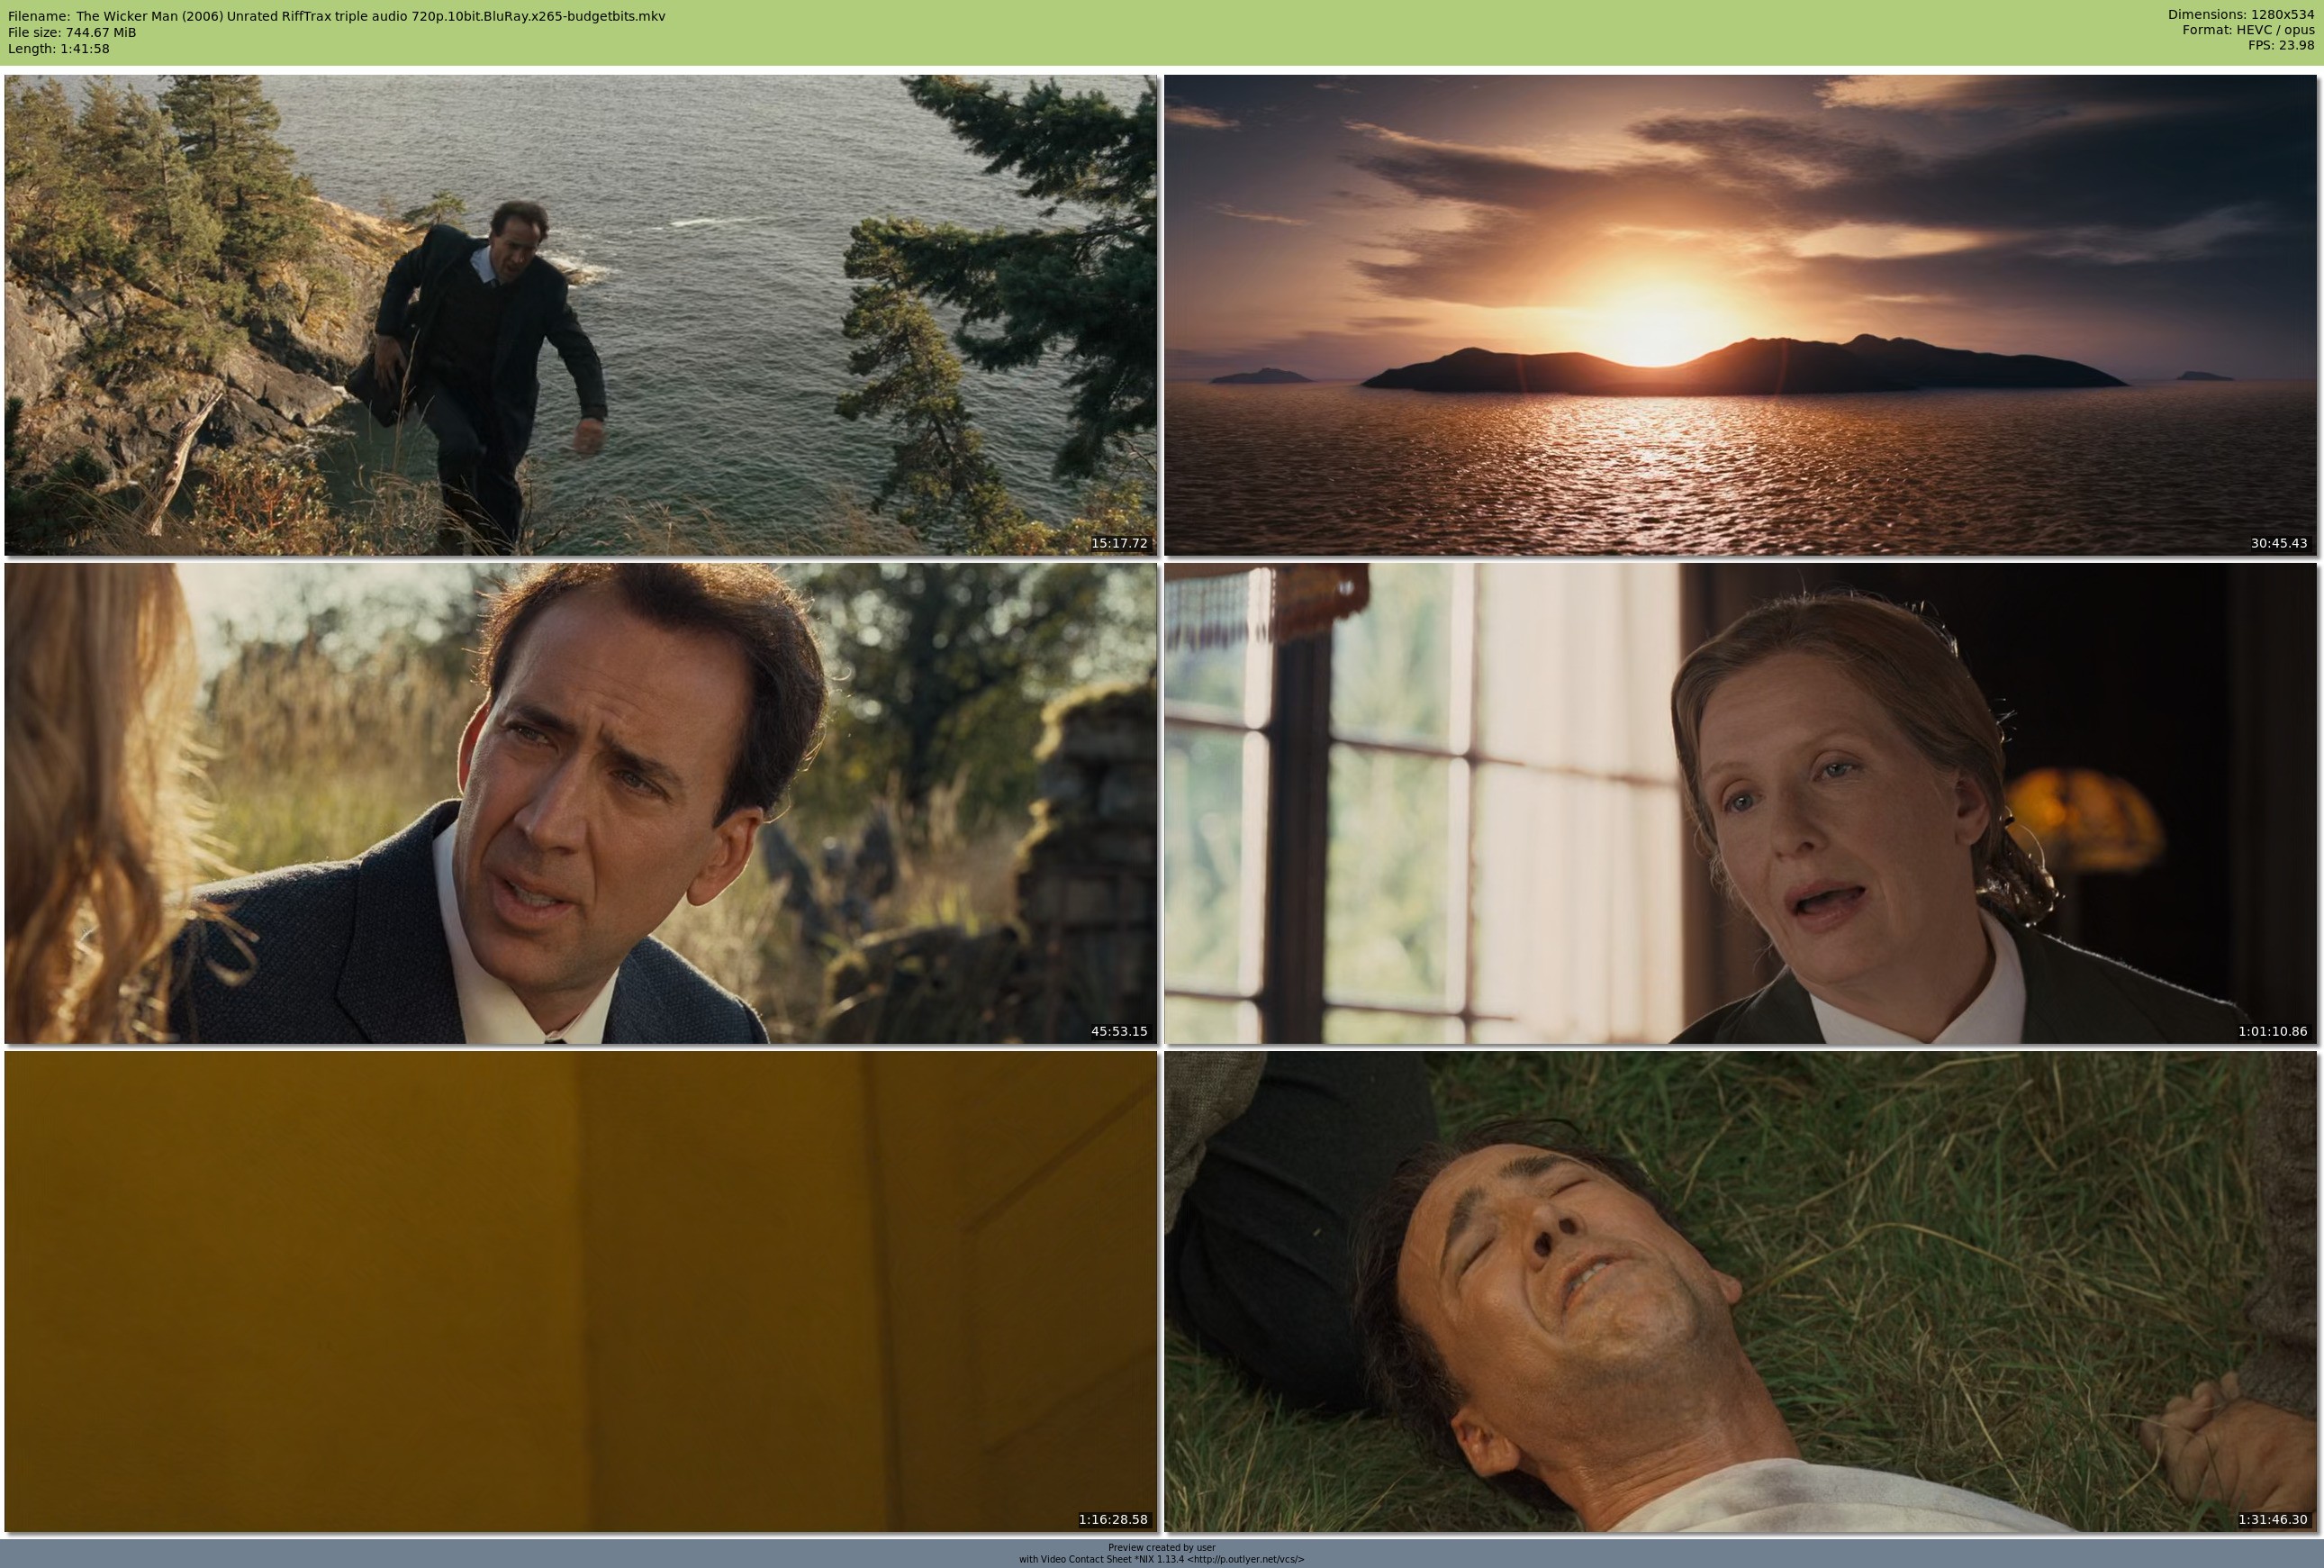Screen dimensions: 2324x1568
Task: Select the close-up thumbnail at 45:53.15
Action: tap(581, 803)
